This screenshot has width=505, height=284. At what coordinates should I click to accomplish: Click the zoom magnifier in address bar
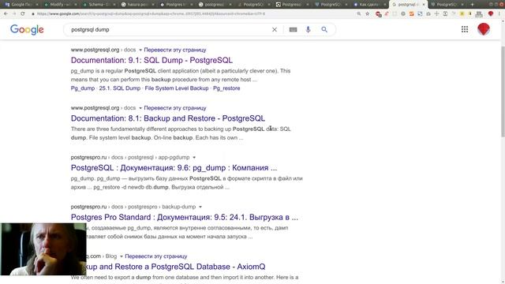pyautogui.click(x=359, y=14)
